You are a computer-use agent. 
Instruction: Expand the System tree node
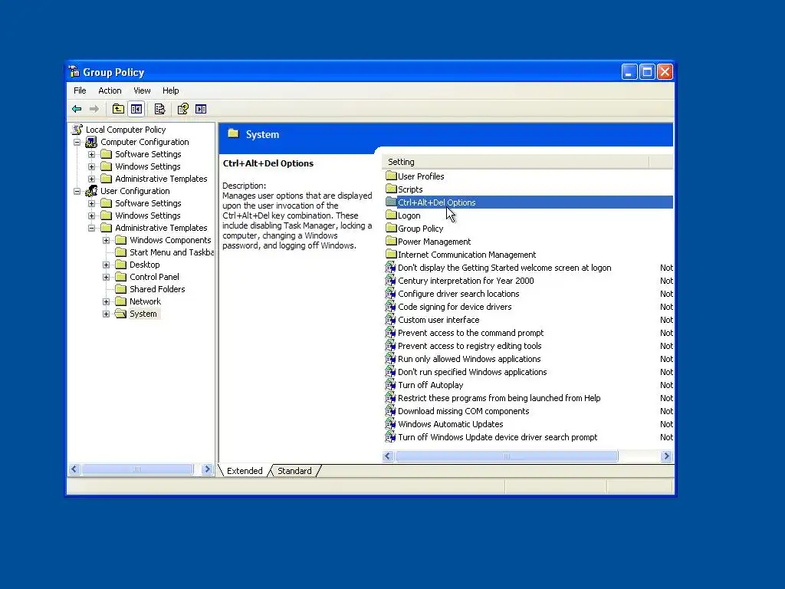pos(106,314)
